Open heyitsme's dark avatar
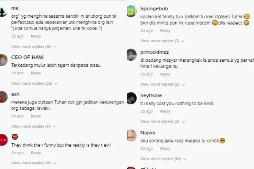 tap(132, 98)
